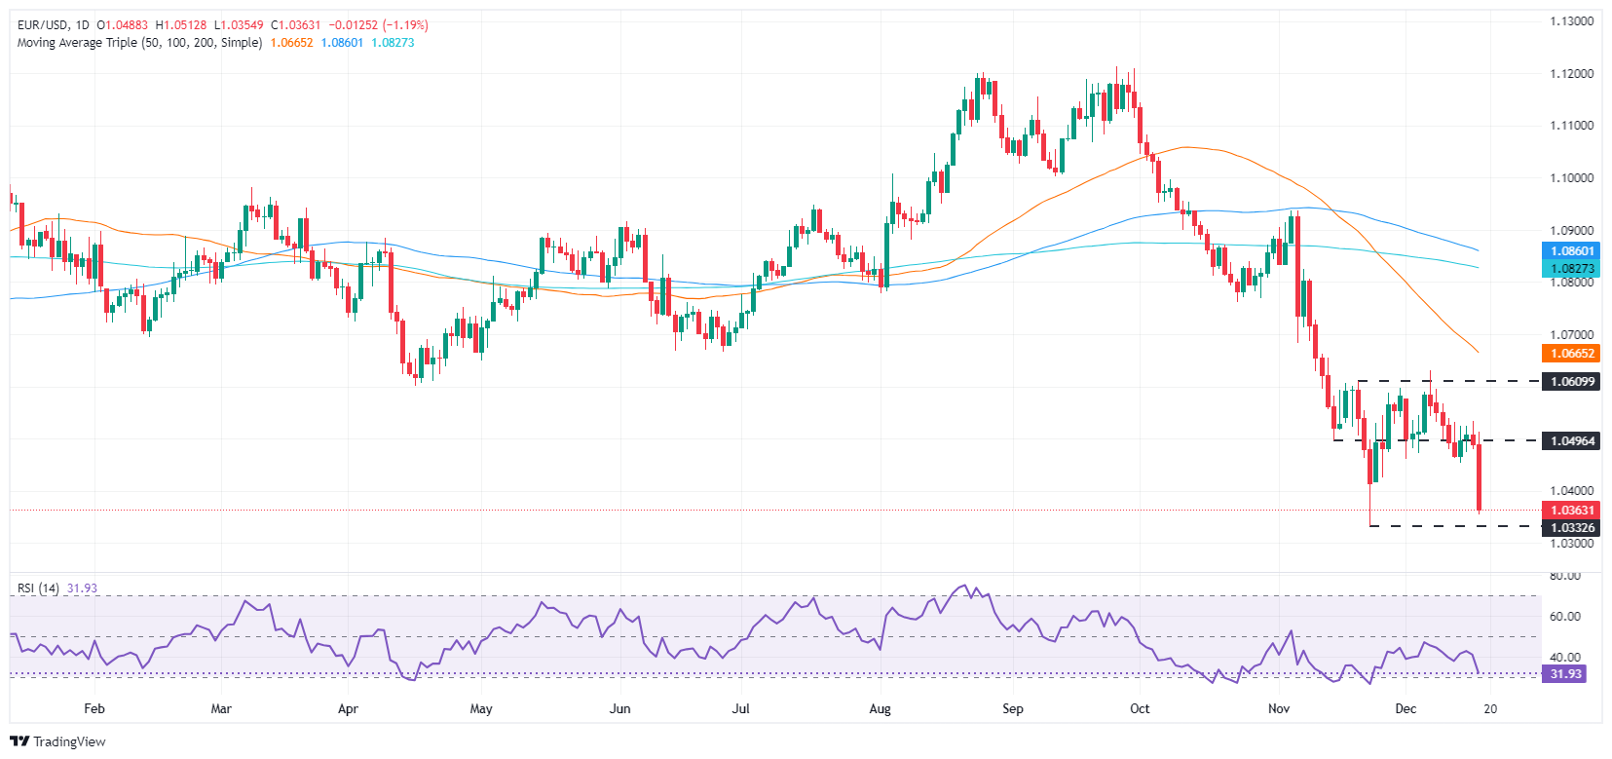Click the 50-period value 1.06652 in legend
The width and height of the screenshot is (1612, 759).
(x=291, y=43)
